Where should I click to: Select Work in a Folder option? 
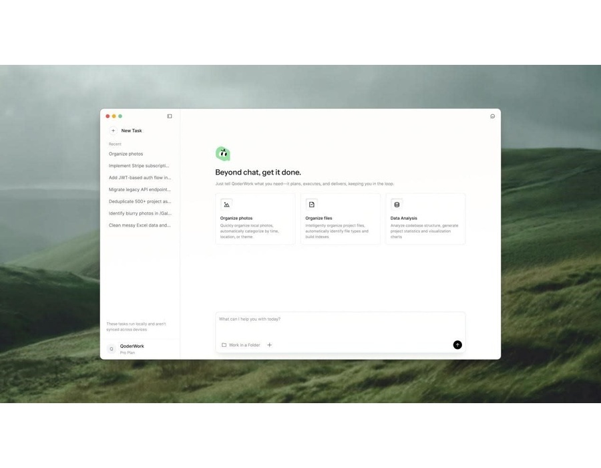point(241,345)
